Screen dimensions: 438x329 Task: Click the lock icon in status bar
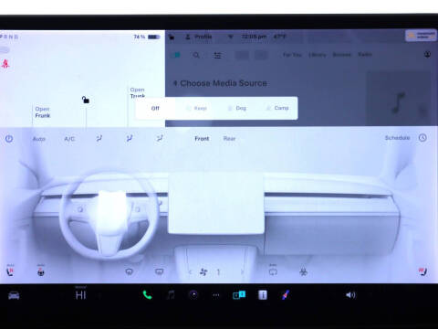click(x=172, y=37)
